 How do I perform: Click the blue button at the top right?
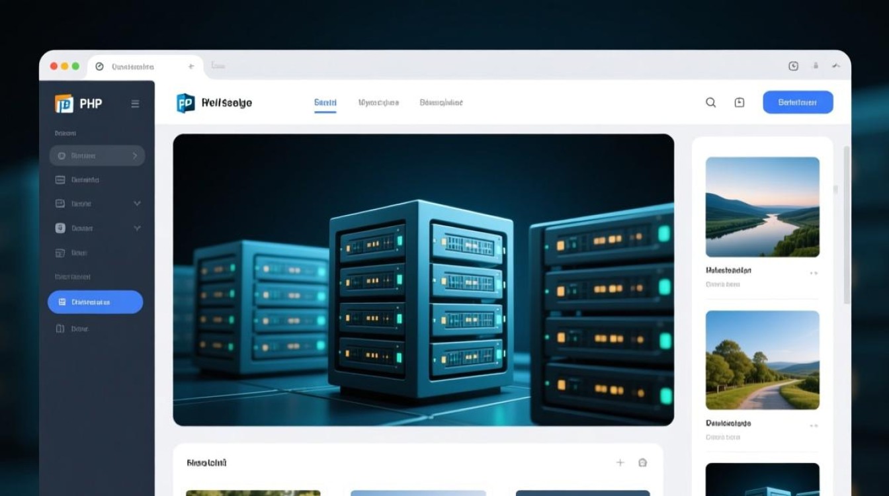pos(798,102)
